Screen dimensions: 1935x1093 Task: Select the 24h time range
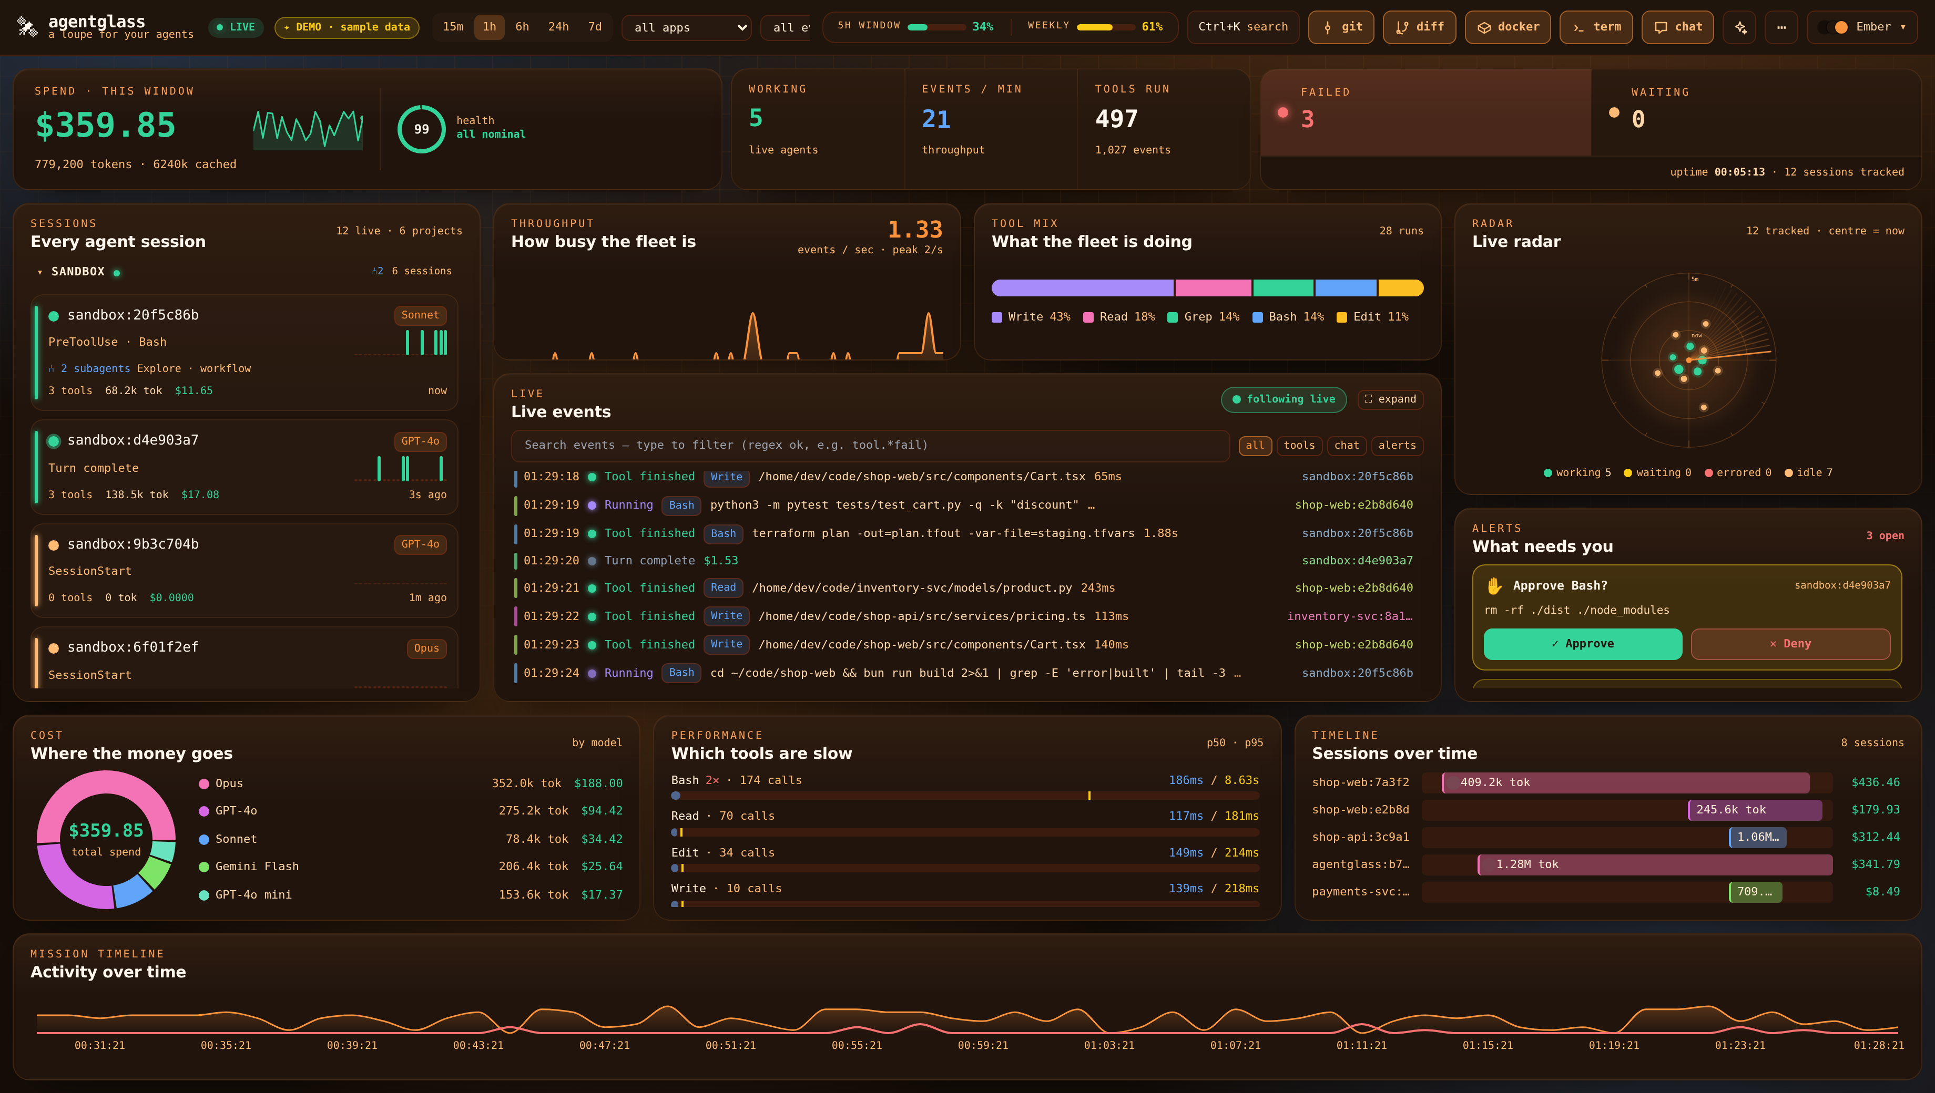pos(558,27)
